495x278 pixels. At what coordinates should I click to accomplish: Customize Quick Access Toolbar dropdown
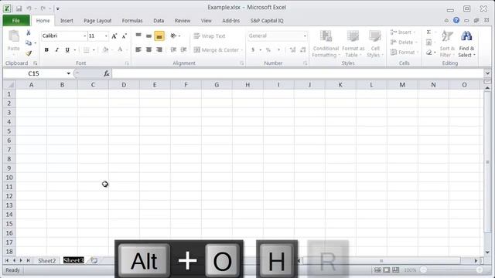click(58, 8)
